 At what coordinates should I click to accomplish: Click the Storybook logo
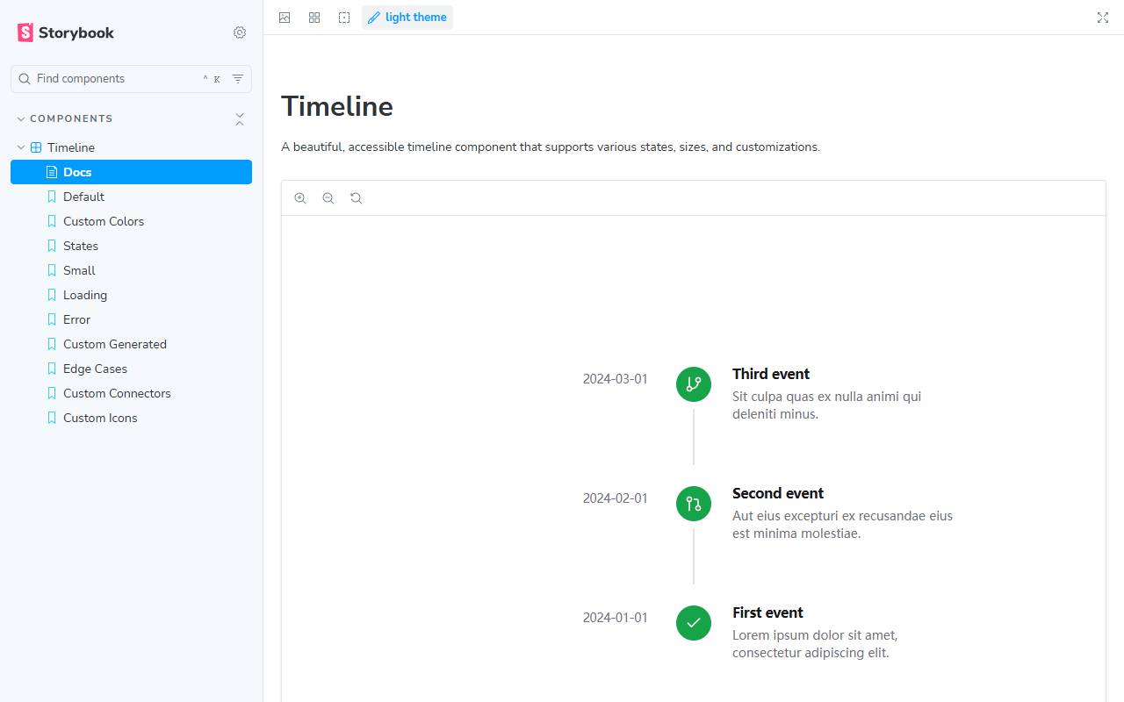click(66, 32)
